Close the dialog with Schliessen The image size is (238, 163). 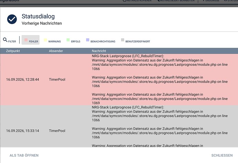coord(222,155)
